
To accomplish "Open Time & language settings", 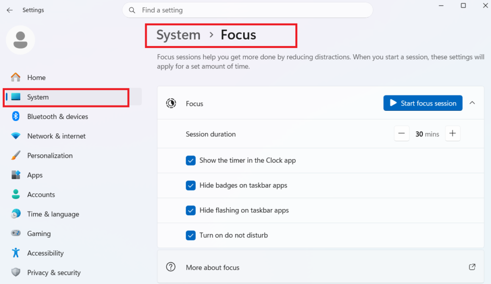I will 72,214.
